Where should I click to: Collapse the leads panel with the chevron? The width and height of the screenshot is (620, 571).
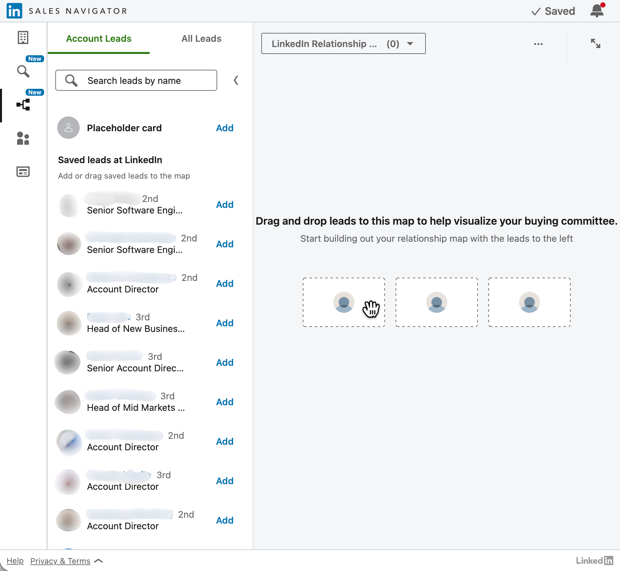click(x=236, y=80)
